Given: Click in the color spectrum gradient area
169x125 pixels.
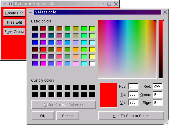Looking at the screenshot, I should coord(127,49).
